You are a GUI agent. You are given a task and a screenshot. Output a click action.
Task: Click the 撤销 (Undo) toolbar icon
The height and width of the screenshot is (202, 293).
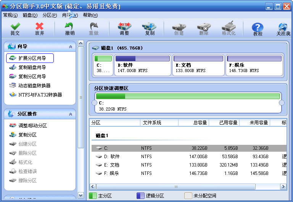click(69, 27)
